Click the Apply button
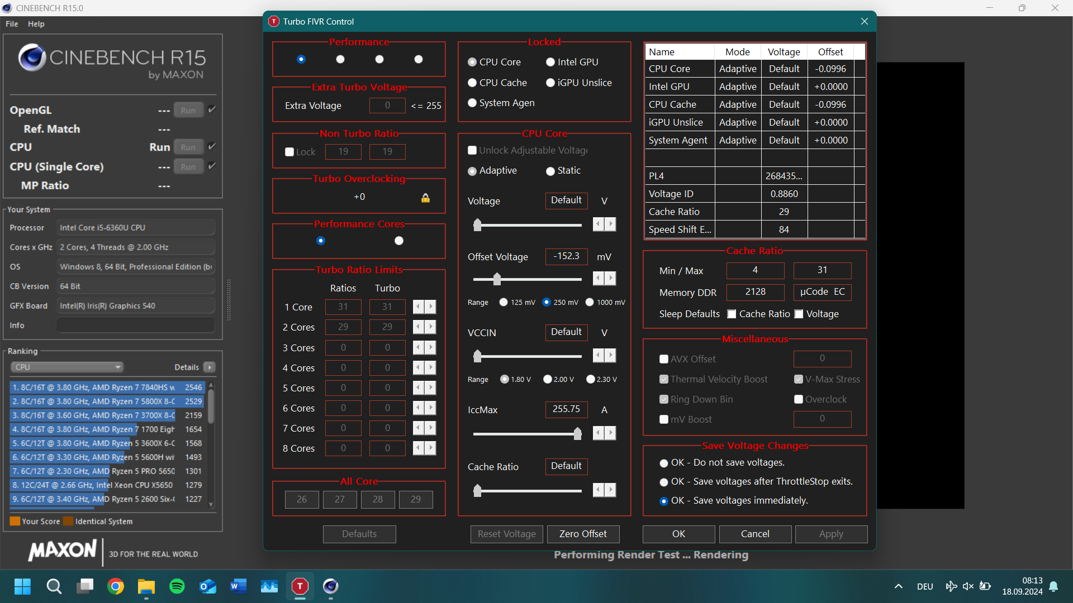This screenshot has height=603, width=1073. pos(831,534)
